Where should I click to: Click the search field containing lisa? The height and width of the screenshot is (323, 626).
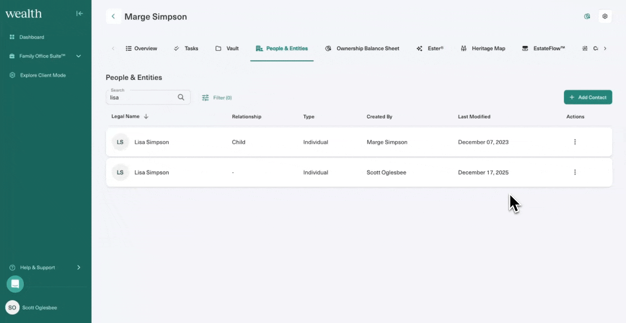[142, 98]
